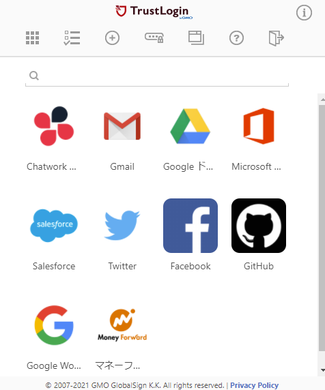The width and height of the screenshot is (325, 390).
Task: Click the "Google ド..." label
Action: (188, 166)
